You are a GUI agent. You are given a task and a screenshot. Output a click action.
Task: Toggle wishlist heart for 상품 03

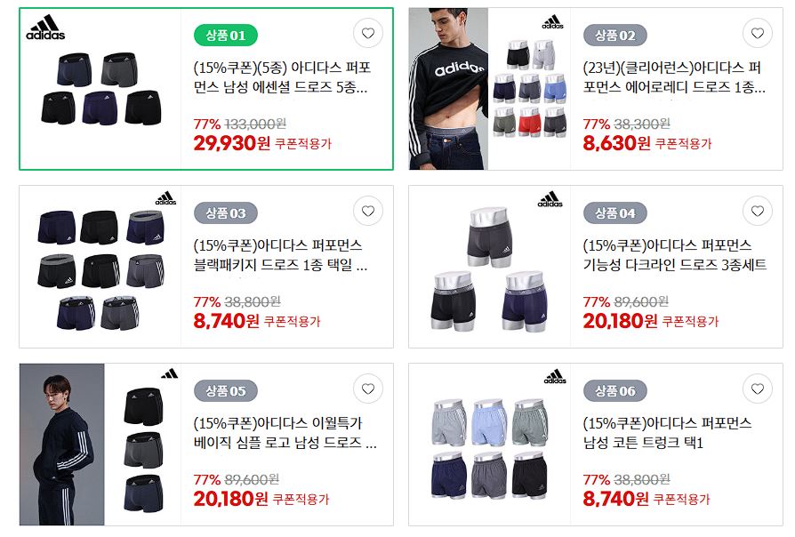click(x=367, y=211)
